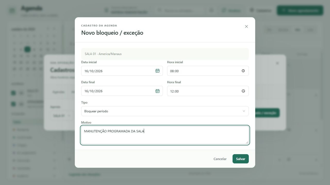Click the Salvar button
Image resolution: width=330 pixels, height=185 pixels.
241,159
